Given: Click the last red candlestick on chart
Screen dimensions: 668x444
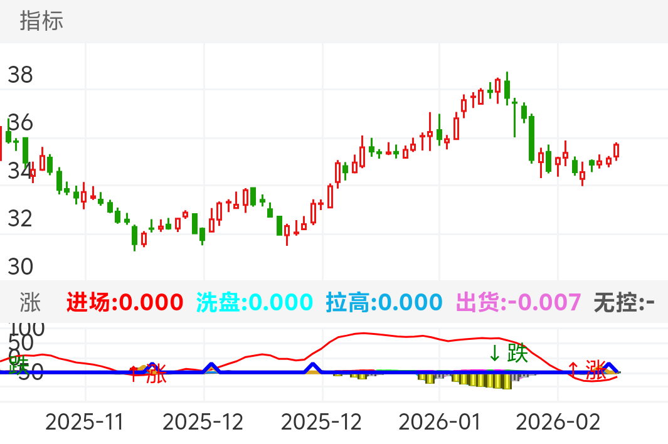Looking at the screenshot, I should (x=616, y=151).
